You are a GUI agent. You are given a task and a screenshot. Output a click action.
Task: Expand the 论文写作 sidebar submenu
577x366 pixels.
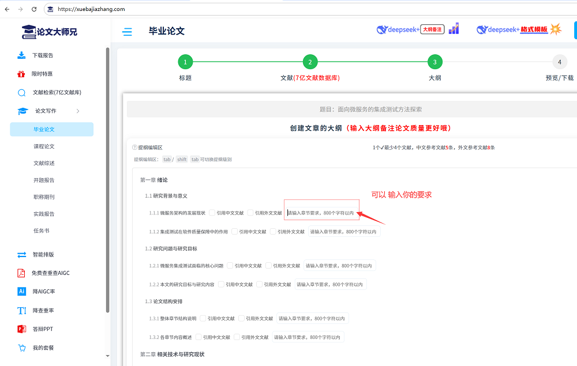[78, 111]
